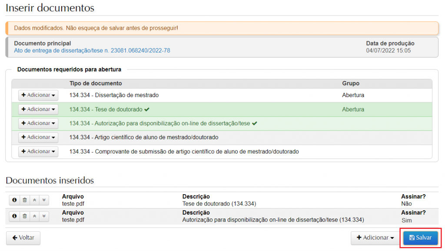Go back using the Voltar button
The height and width of the screenshot is (251, 445).
[x=23, y=238]
